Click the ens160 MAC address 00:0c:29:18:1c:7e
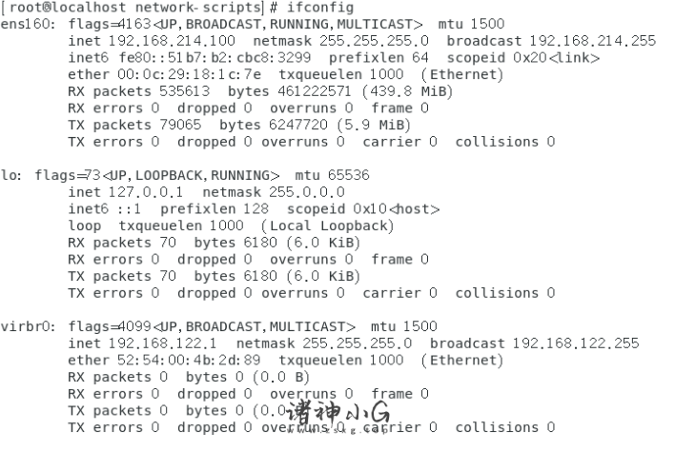 (190, 75)
